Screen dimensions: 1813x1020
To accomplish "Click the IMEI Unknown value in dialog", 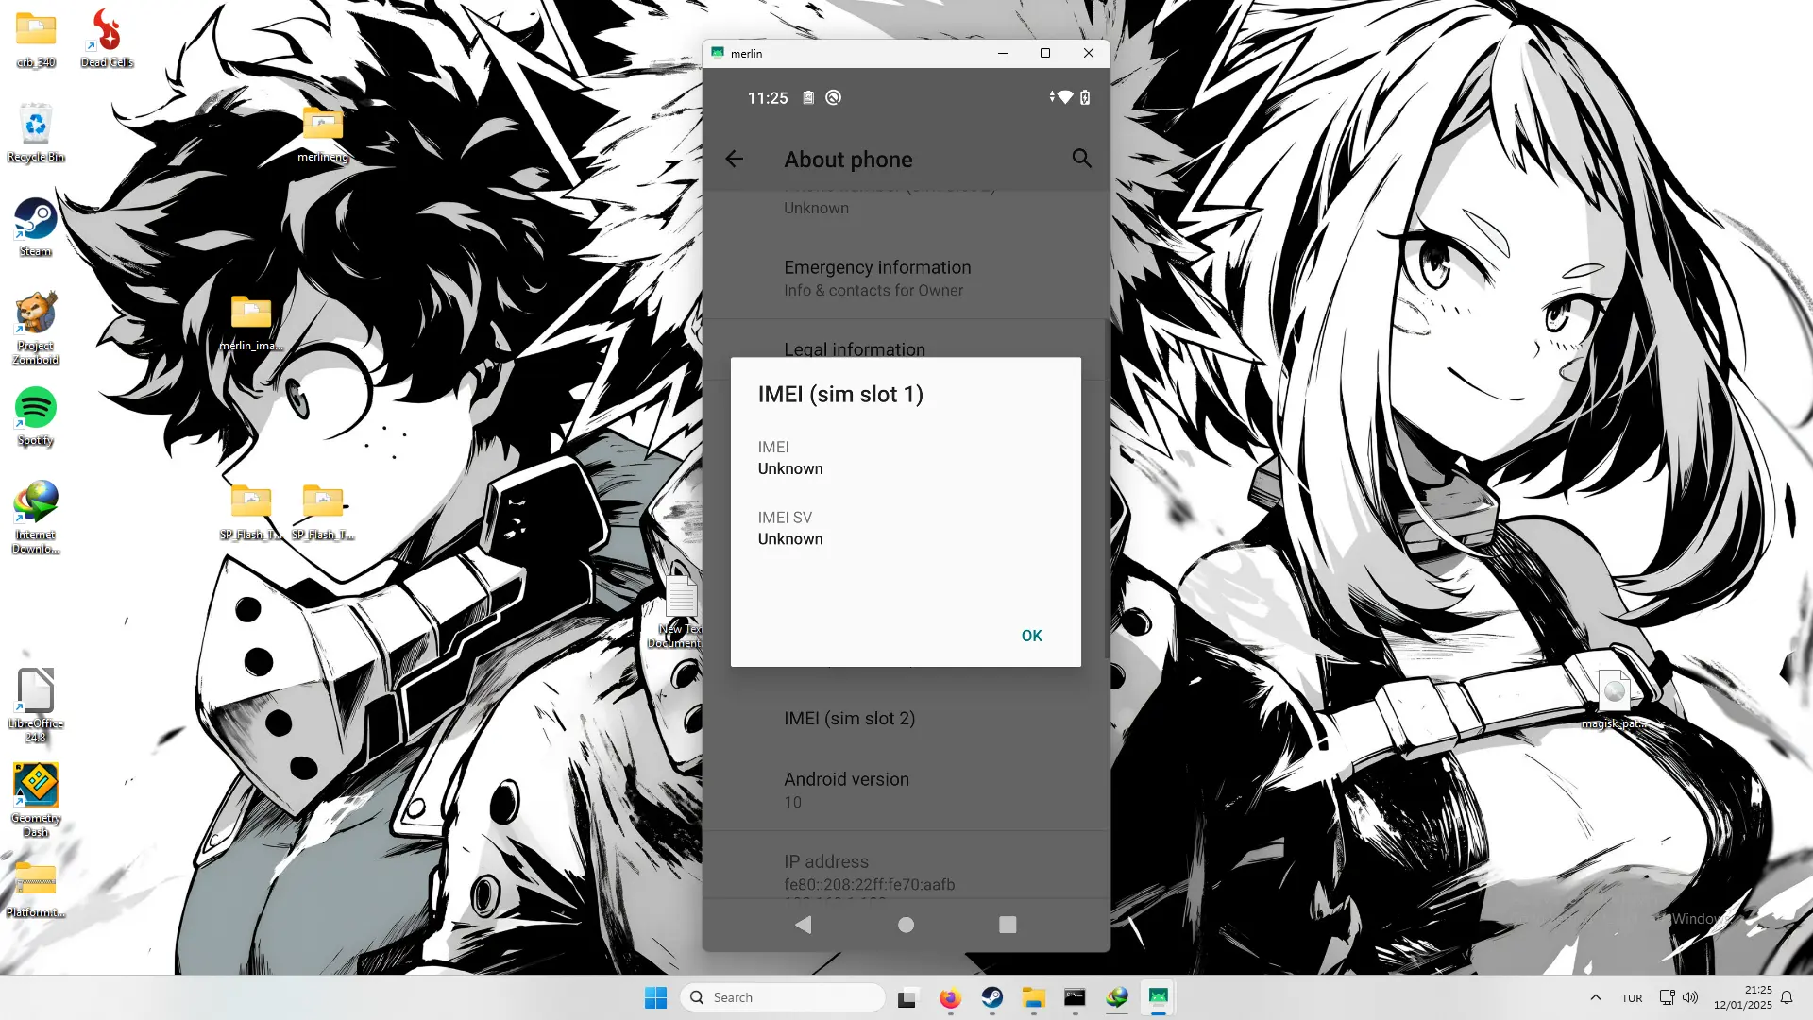I will (x=790, y=469).
